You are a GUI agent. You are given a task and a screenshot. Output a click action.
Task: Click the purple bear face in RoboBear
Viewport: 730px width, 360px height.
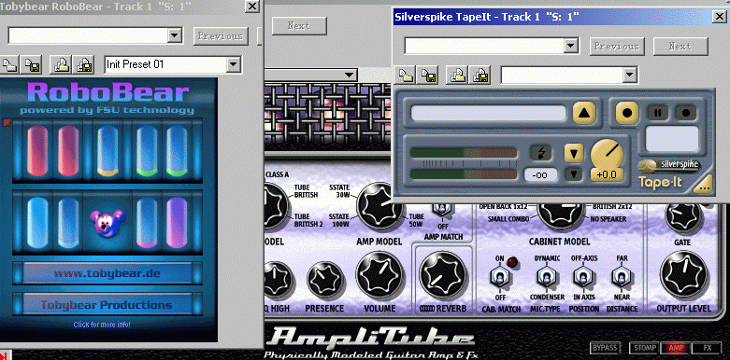(107, 223)
